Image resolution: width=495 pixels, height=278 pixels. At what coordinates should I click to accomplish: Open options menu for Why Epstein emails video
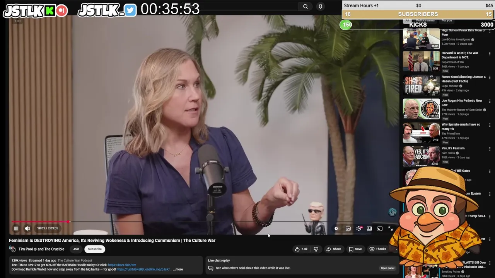pyautogui.click(x=490, y=125)
